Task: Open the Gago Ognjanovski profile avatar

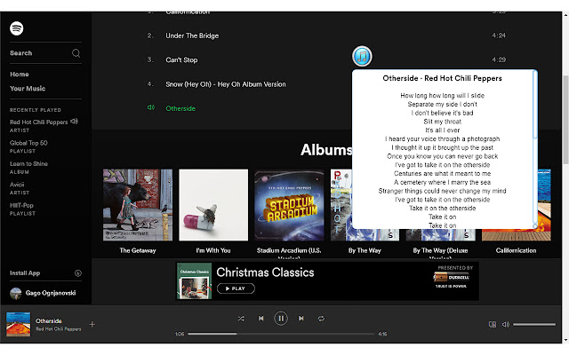Action: (16, 293)
